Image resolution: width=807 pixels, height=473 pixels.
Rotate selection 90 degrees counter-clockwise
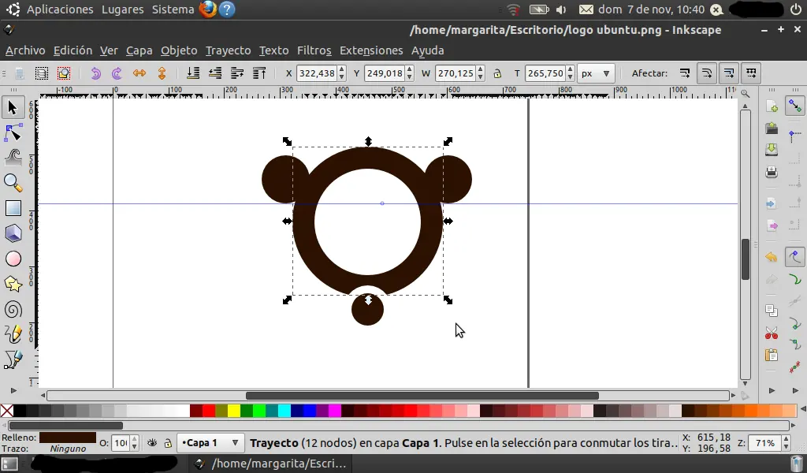point(95,73)
